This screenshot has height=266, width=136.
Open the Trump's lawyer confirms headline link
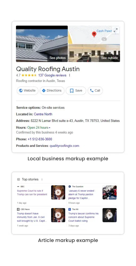(x=83, y=217)
